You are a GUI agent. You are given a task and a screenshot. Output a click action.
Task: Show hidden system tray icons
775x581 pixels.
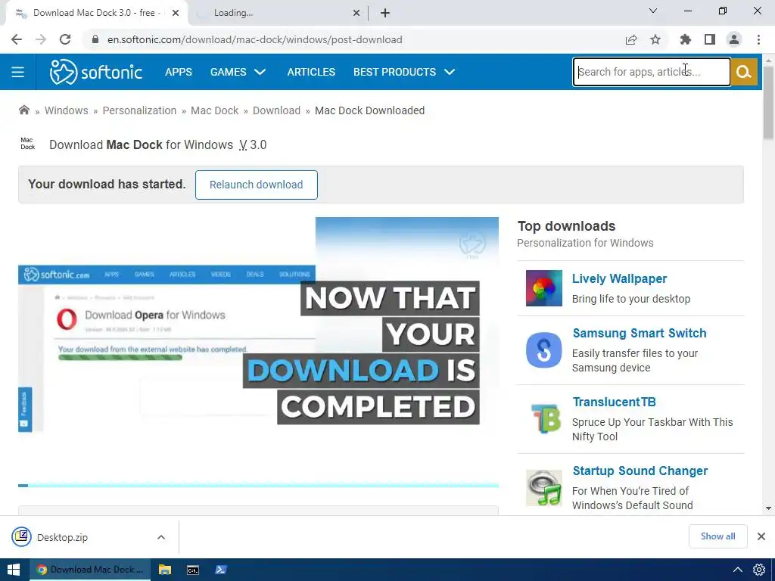(737, 570)
